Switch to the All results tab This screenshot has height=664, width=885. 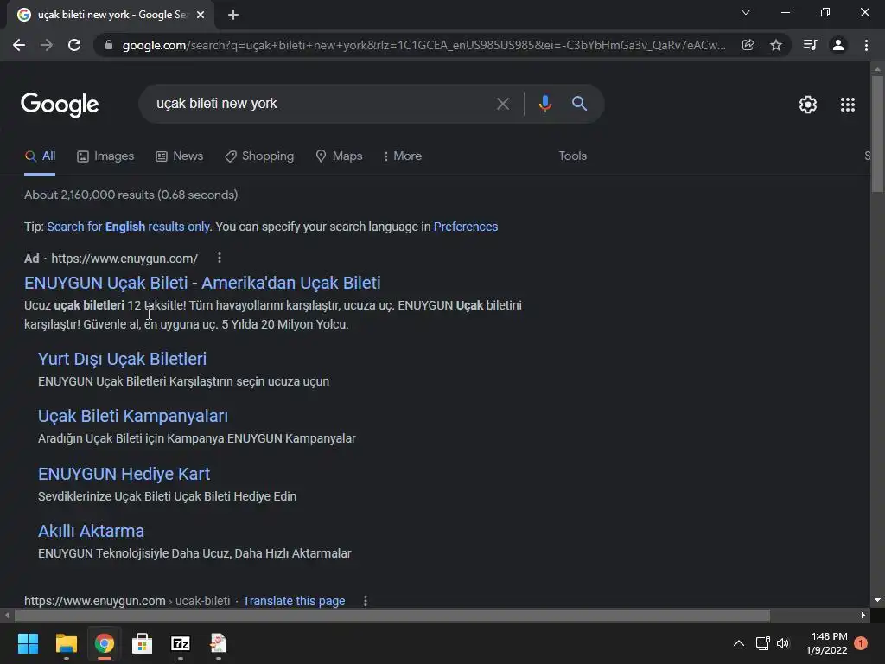40,156
